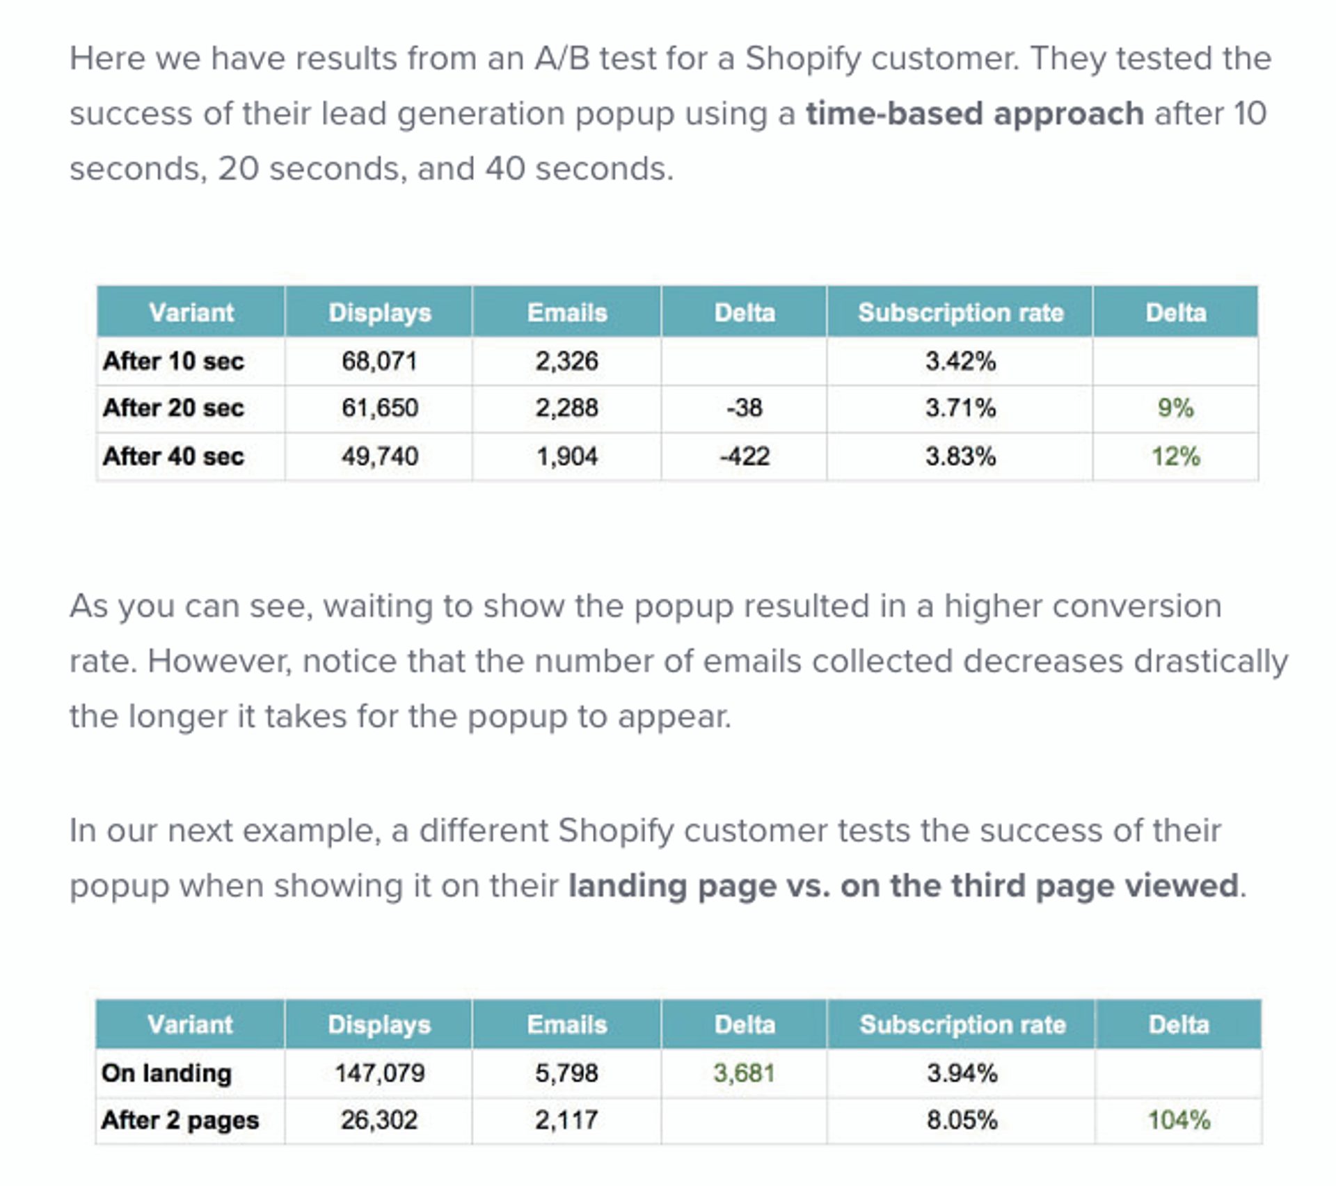The height and width of the screenshot is (1186, 1336).
Task: Click the 49,740 displays value
Action: coord(379,456)
